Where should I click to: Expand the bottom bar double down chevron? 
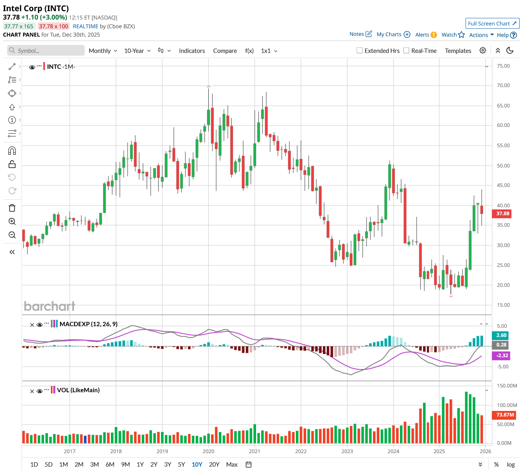click(x=480, y=465)
